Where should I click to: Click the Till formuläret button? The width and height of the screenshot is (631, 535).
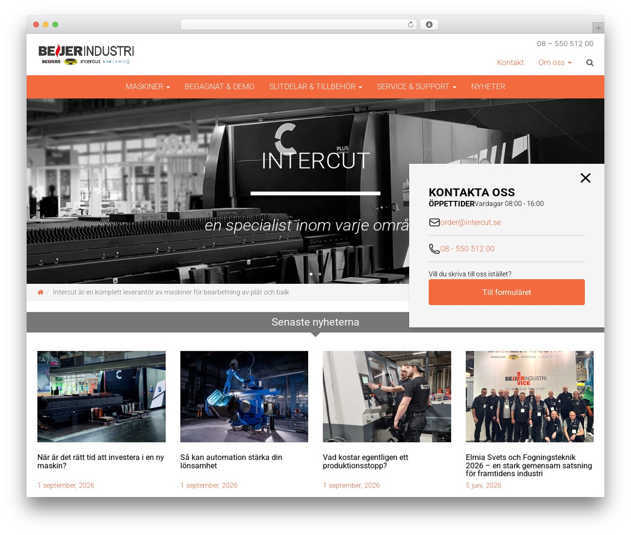point(507,292)
